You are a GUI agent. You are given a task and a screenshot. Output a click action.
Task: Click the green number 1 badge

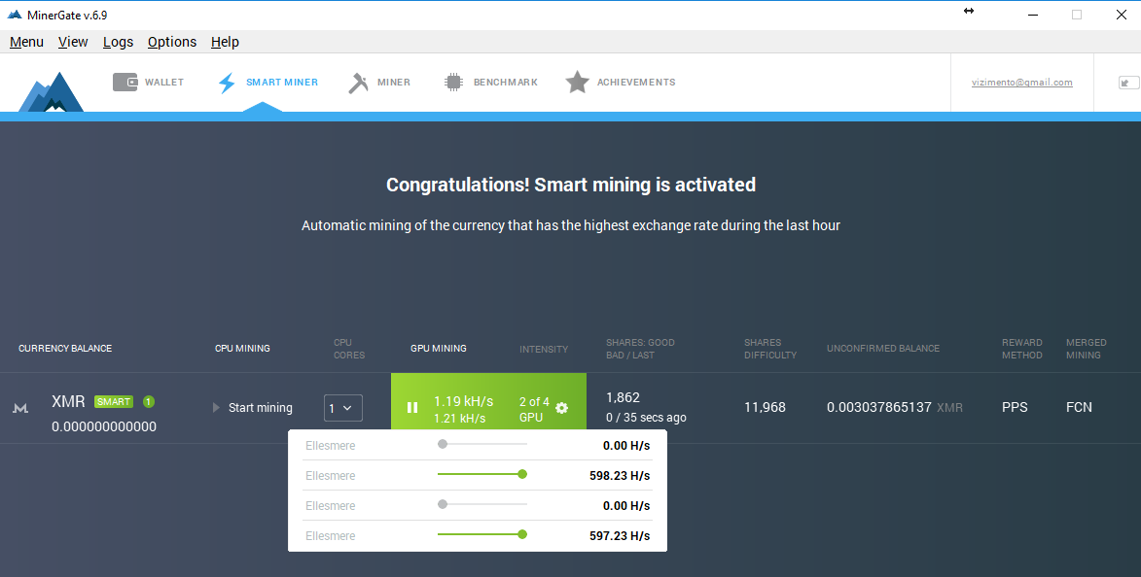click(x=149, y=402)
